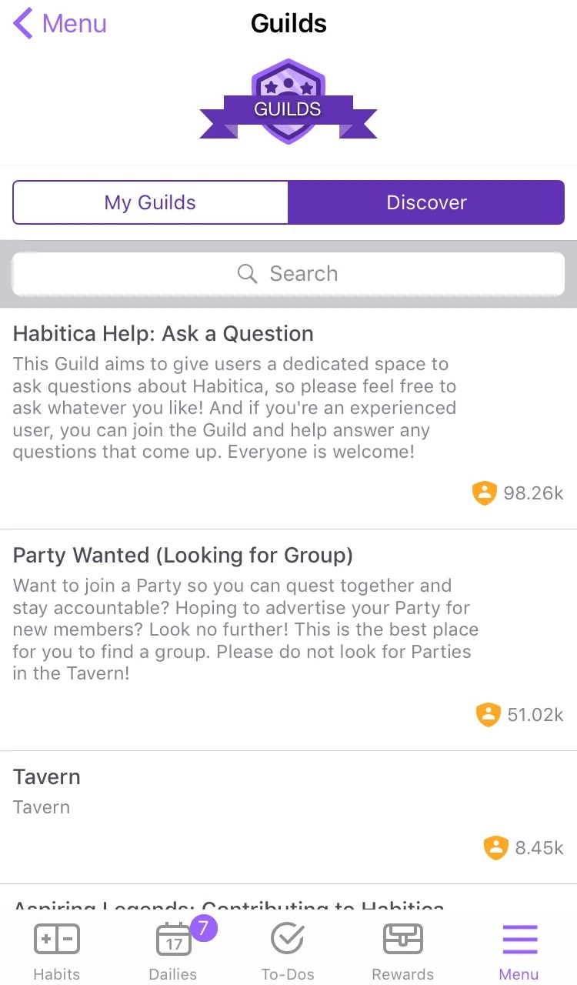Open the Rewards chest icon

pyautogui.click(x=403, y=940)
